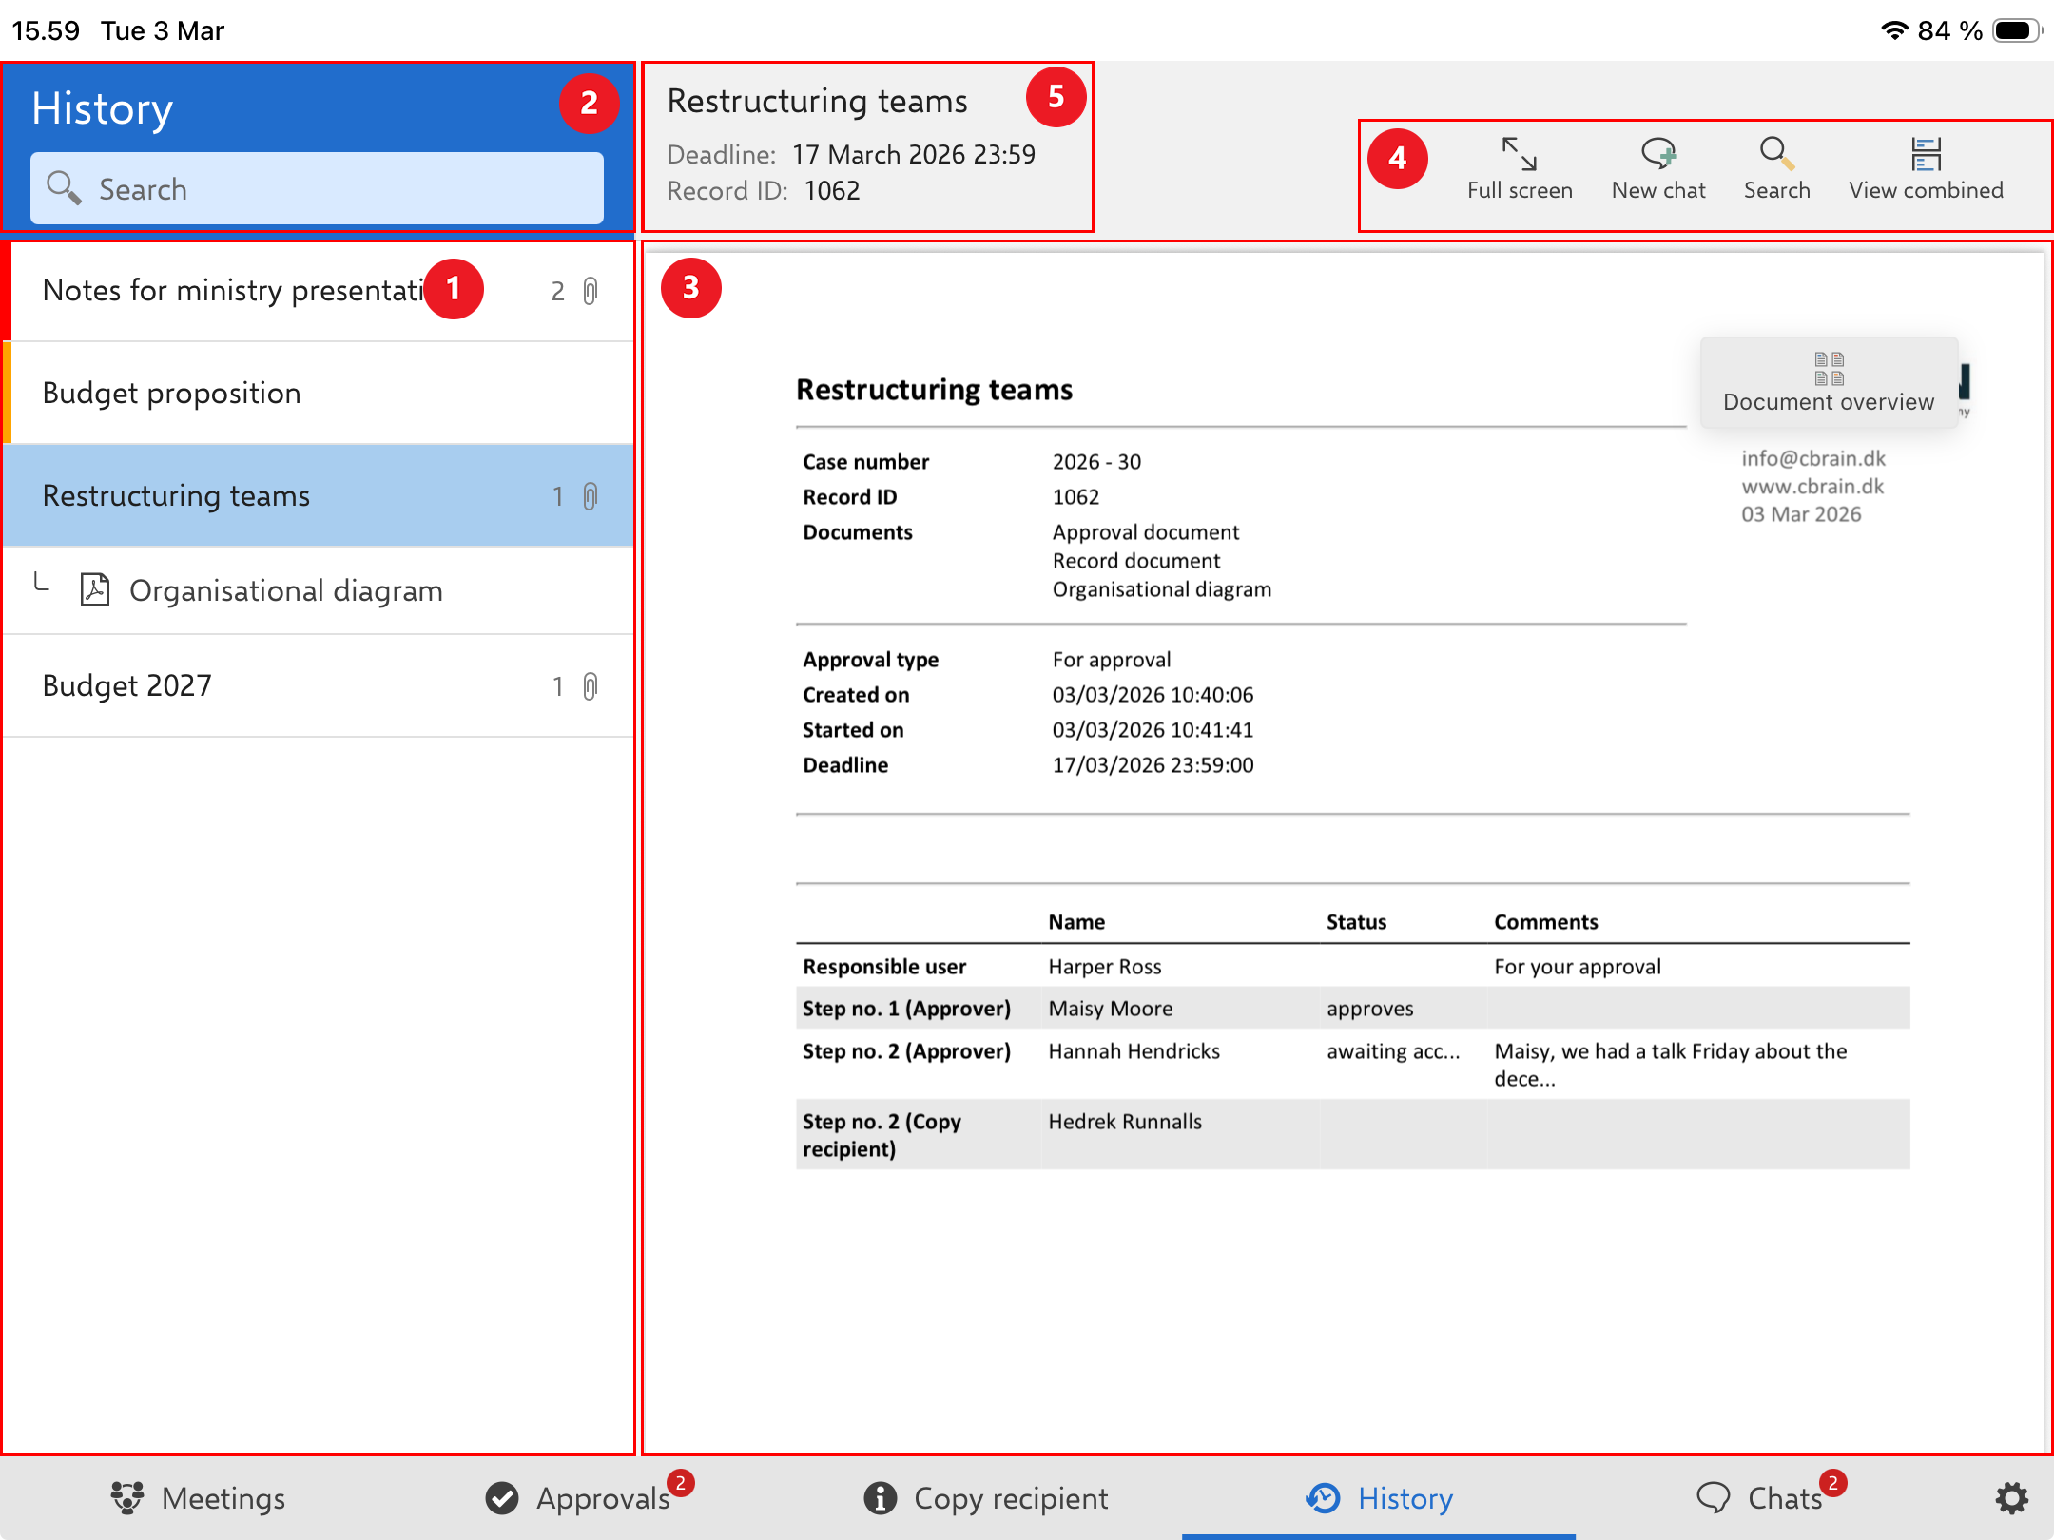
Task: Switch to the Copy recipient tab
Action: click(985, 1498)
